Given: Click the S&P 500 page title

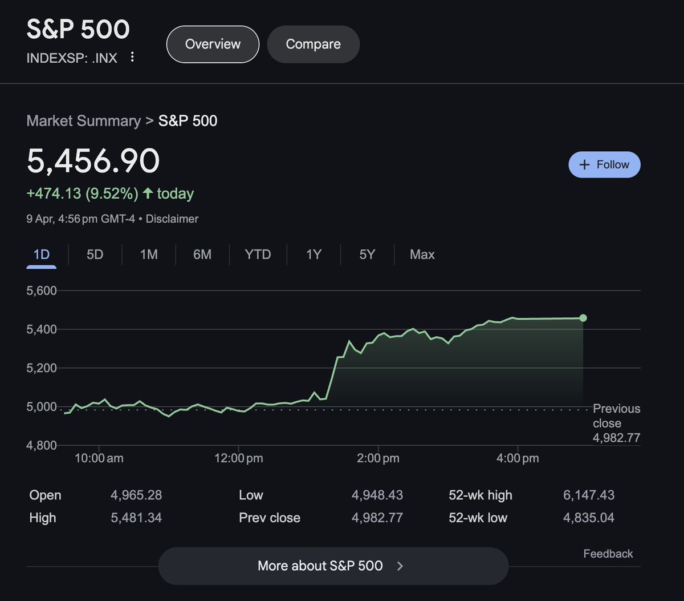Looking at the screenshot, I should click(x=78, y=30).
